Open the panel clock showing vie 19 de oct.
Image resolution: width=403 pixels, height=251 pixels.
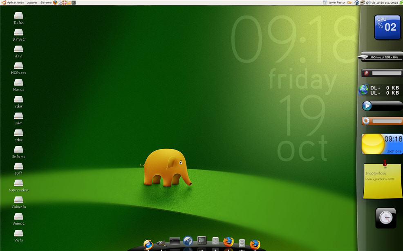(x=385, y=2)
